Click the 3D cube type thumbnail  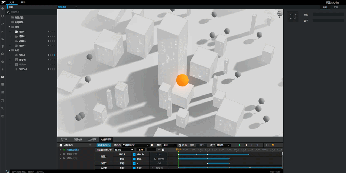(x=293, y=16)
